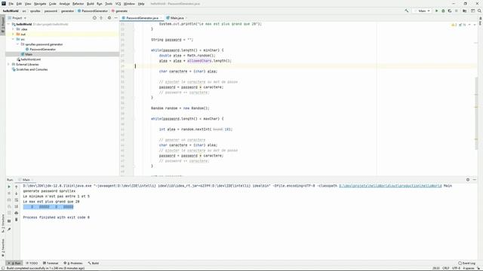Click classpath link in console output

click(x=390, y=186)
